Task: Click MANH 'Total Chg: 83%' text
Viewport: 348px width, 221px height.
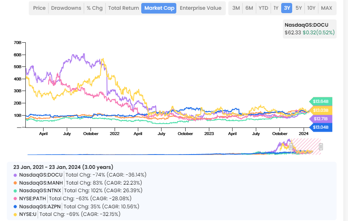Action: (x=84, y=183)
